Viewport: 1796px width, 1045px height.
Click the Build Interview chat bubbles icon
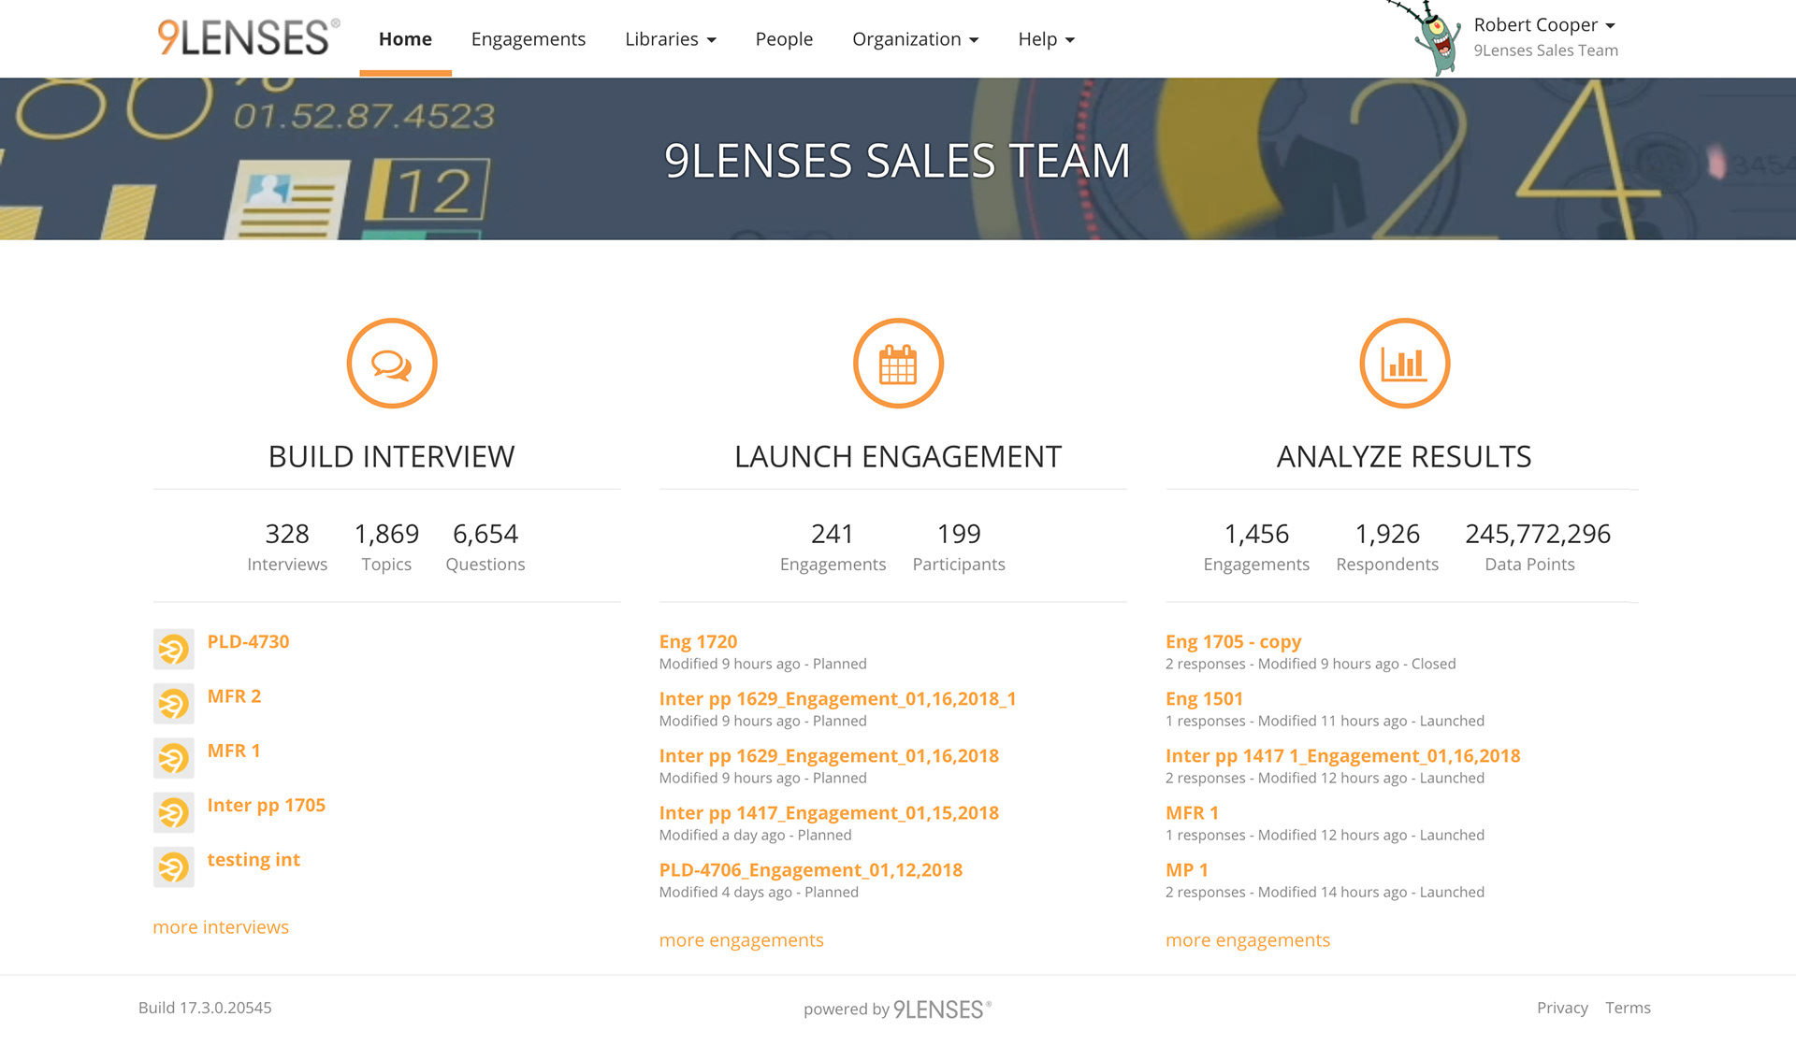(392, 364)
